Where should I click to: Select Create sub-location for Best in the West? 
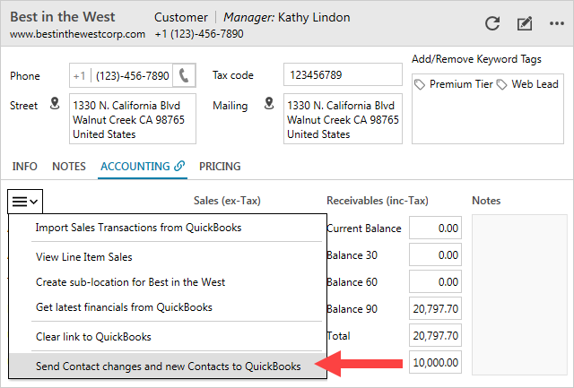[x=130, y=282]
